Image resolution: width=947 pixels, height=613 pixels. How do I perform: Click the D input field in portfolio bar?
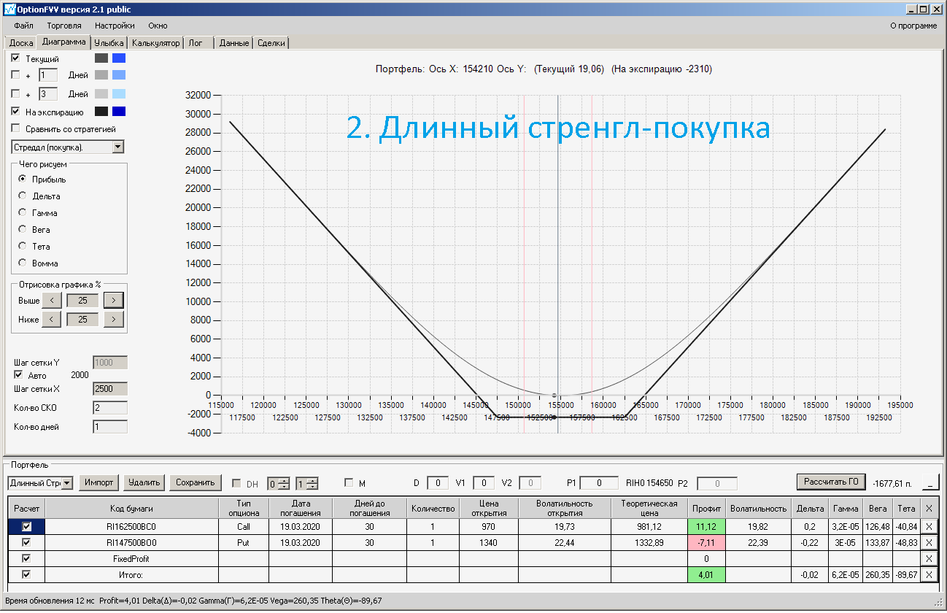(x=438, y=482)
